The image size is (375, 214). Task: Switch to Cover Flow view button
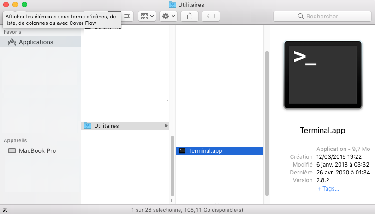coord(127,16)
